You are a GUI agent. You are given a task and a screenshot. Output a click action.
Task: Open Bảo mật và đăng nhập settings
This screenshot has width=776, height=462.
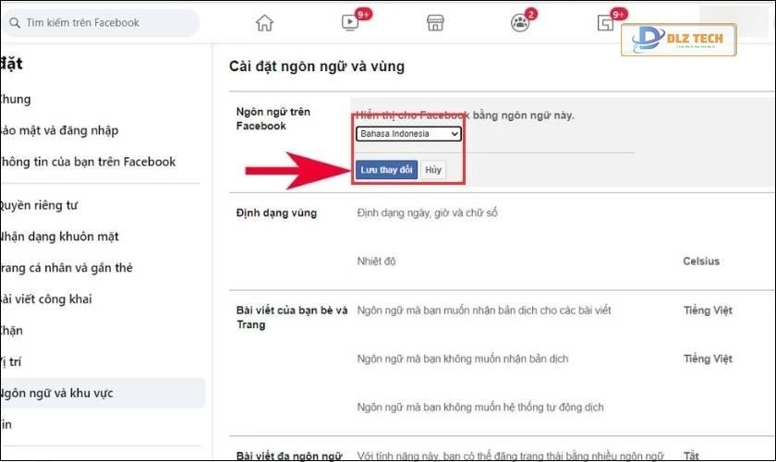point(59,130)
